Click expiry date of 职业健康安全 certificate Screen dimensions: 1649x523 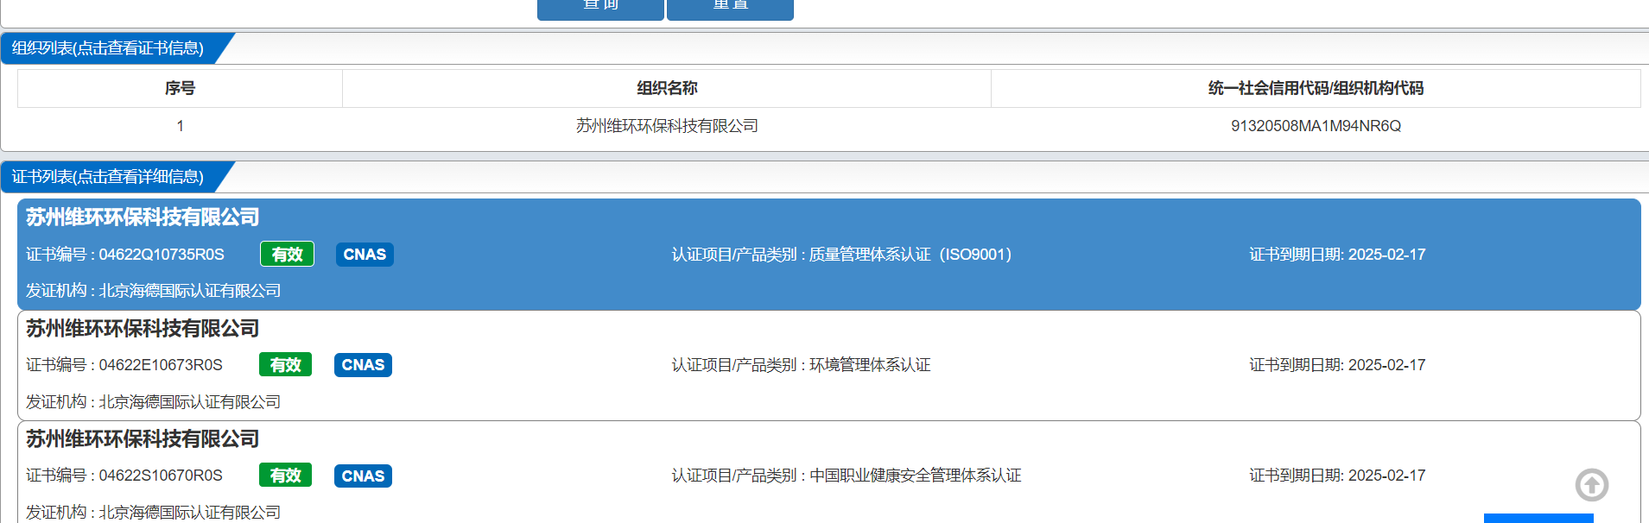(x=1337, y=476)
